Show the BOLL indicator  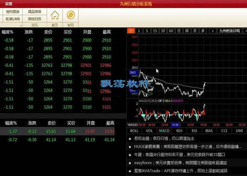pos(134,131)
